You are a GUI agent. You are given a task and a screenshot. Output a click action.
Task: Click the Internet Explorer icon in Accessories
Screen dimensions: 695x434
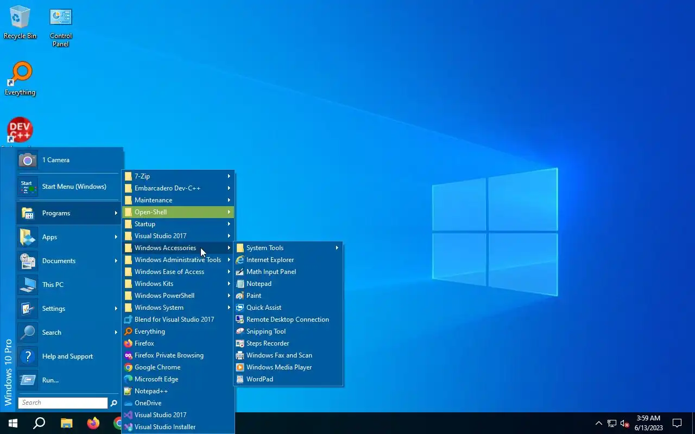[240, 260]
